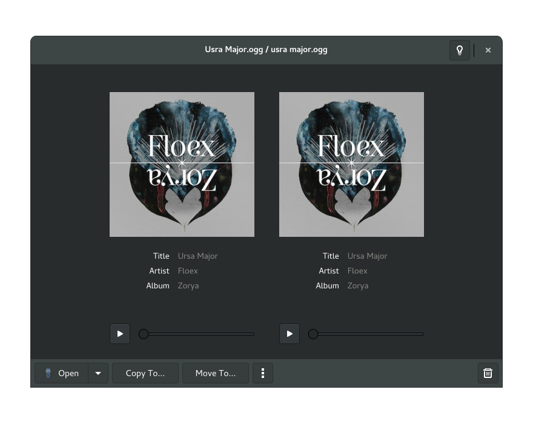Play the right Ursa Major track
Screen dimensions: 533x424
pos(290,334)
